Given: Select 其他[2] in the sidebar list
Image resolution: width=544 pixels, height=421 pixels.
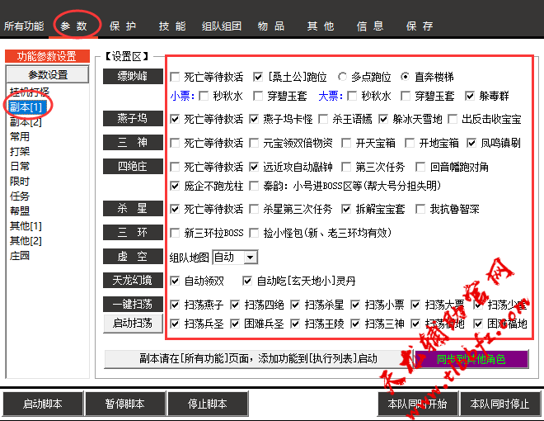Looking at the screenshot, I should [26, 241].
